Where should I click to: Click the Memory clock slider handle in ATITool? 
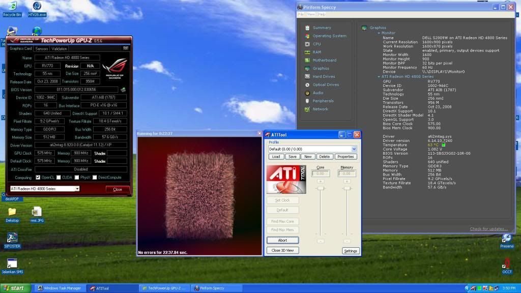tap(347, 188)
